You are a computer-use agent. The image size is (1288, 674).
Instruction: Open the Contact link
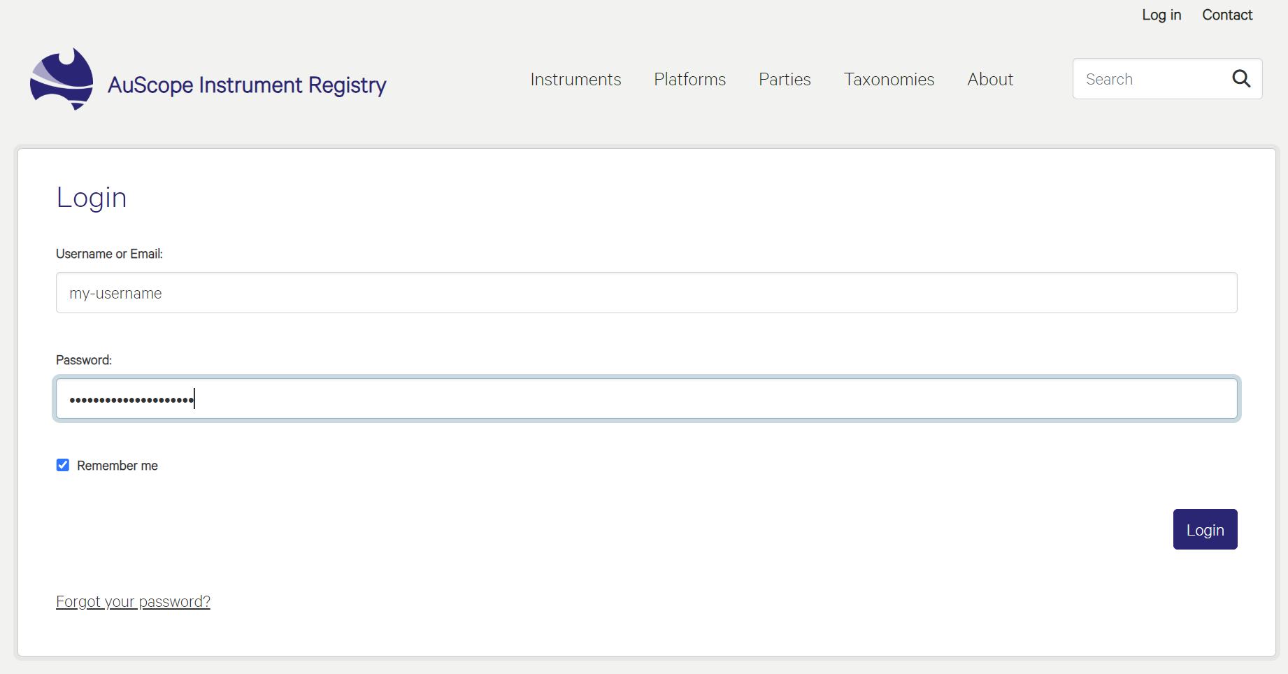point(1227,15)
